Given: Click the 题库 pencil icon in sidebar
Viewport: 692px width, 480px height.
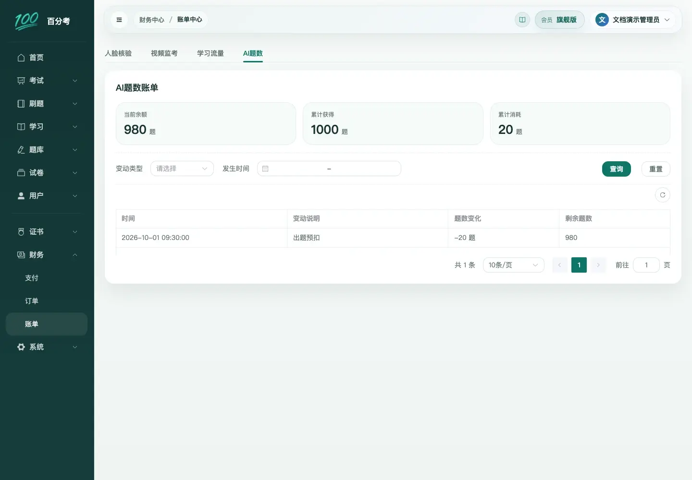Looking at the screenshot, I should click(x=21, y=150).
